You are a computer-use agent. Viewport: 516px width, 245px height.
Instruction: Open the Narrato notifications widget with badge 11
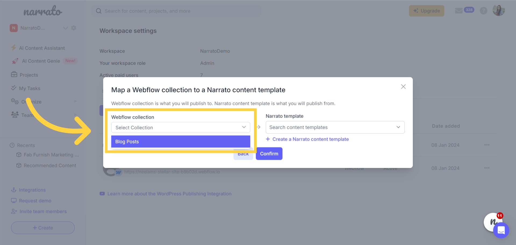493,222
